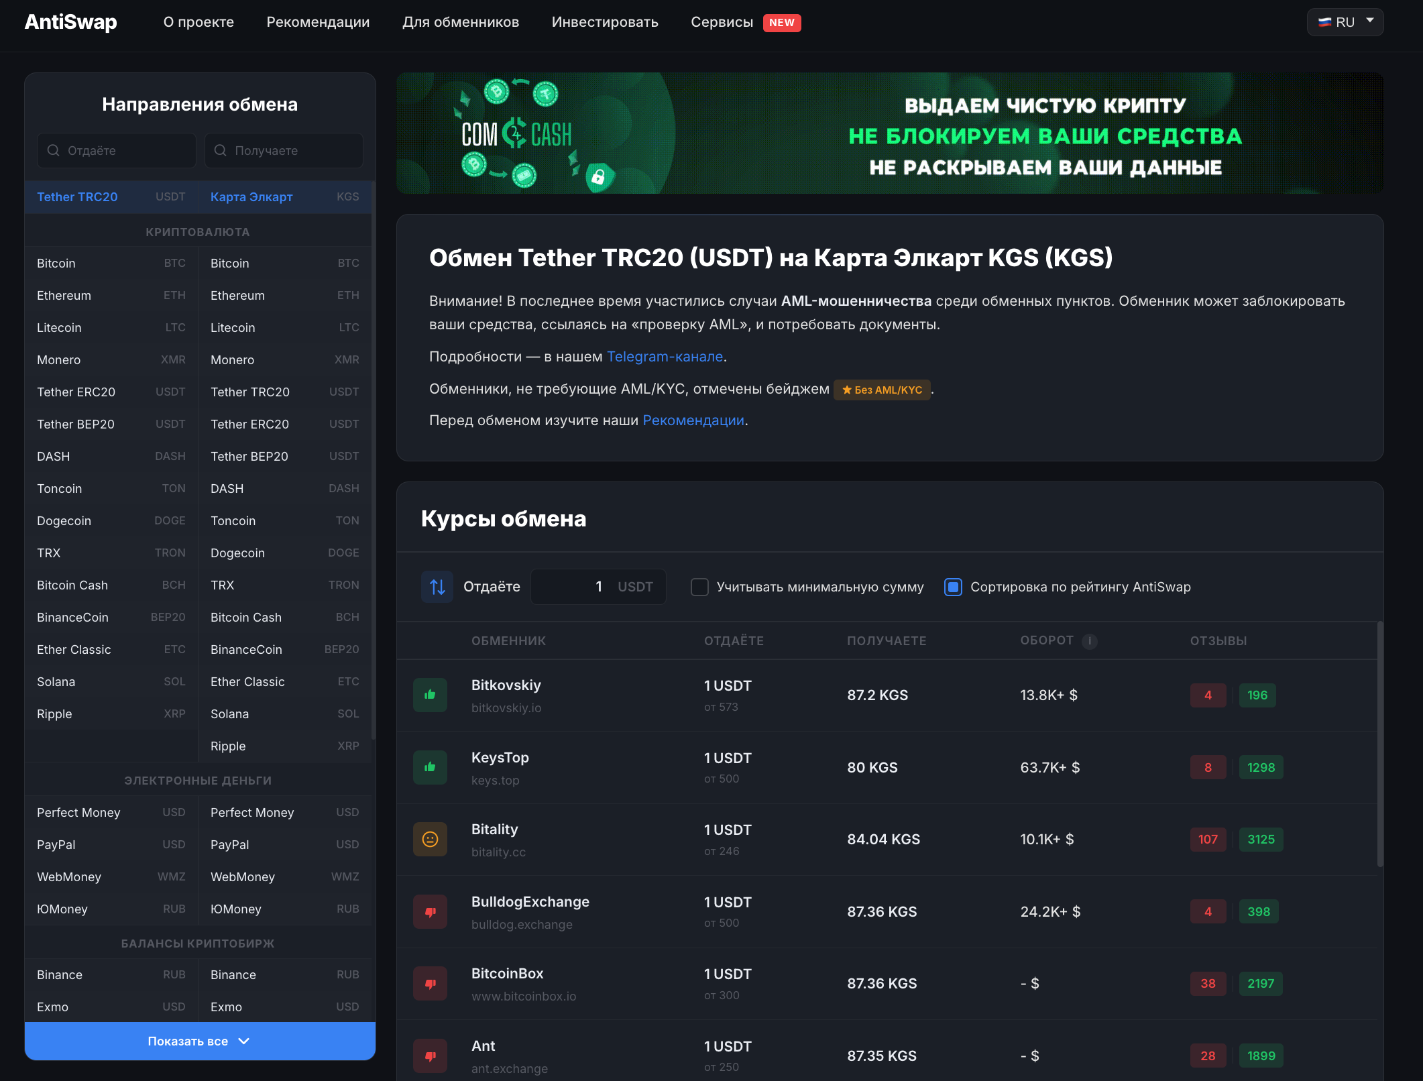Click Bitality neutral smiley face icon
The image size is (1423, 1081).
coord(430,839)
